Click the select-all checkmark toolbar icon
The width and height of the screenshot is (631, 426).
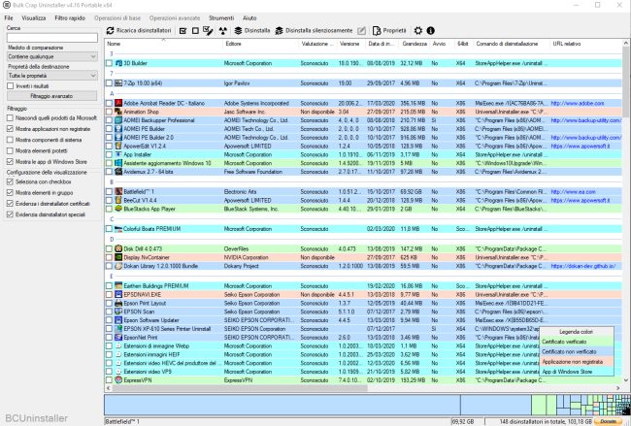coord(183,31)
